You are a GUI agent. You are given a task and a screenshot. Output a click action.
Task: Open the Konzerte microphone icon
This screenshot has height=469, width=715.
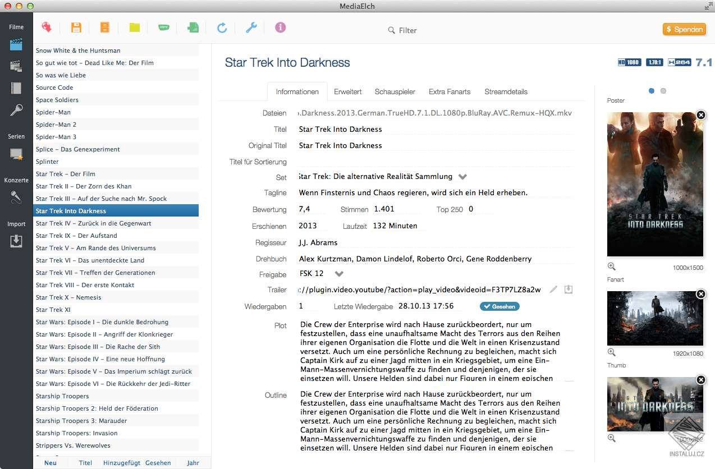[x=16, y=197]
